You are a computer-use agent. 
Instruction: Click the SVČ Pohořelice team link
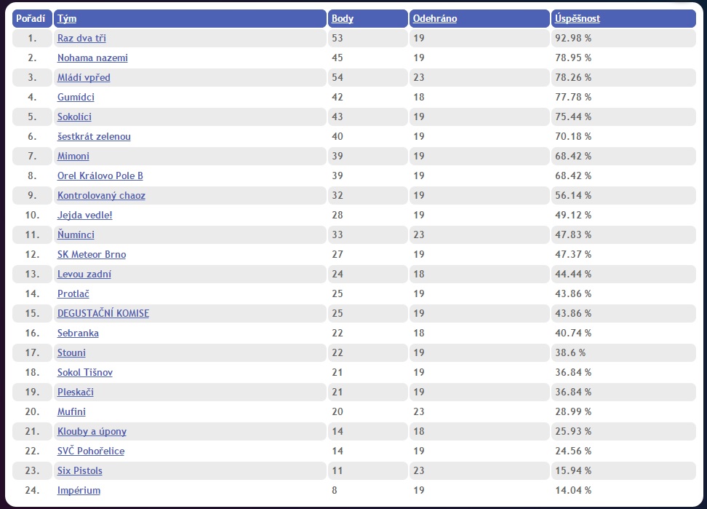[x=91, y=451]
